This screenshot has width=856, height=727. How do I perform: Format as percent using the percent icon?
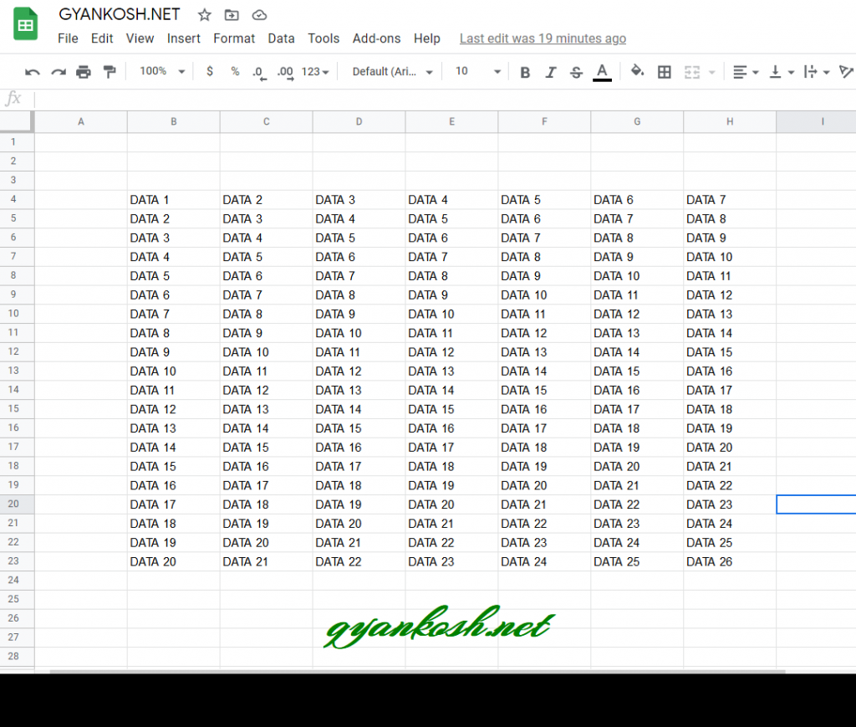(235, 71)
